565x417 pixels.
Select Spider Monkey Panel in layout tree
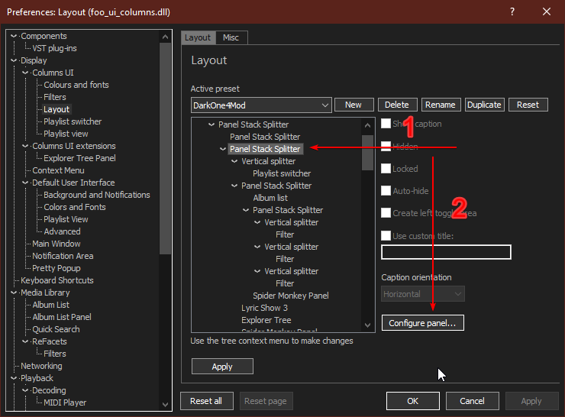(291, 296)
